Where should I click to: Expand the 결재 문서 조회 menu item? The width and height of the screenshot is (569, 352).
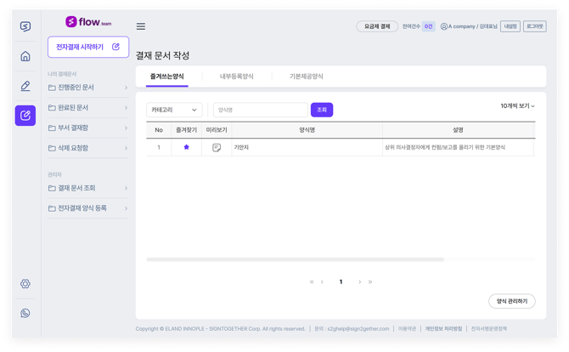(88, 188)
